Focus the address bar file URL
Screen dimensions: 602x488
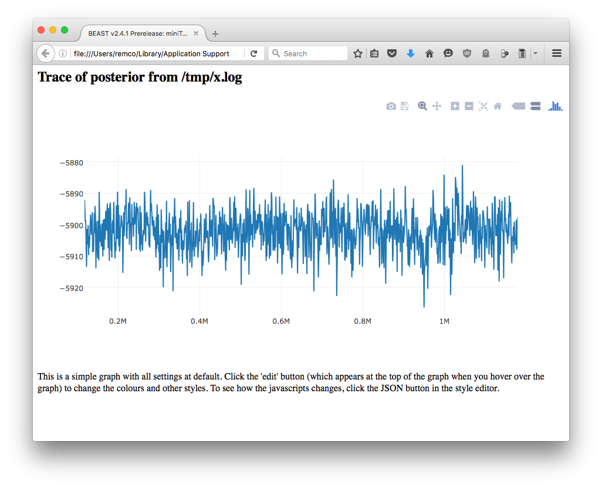151,54
